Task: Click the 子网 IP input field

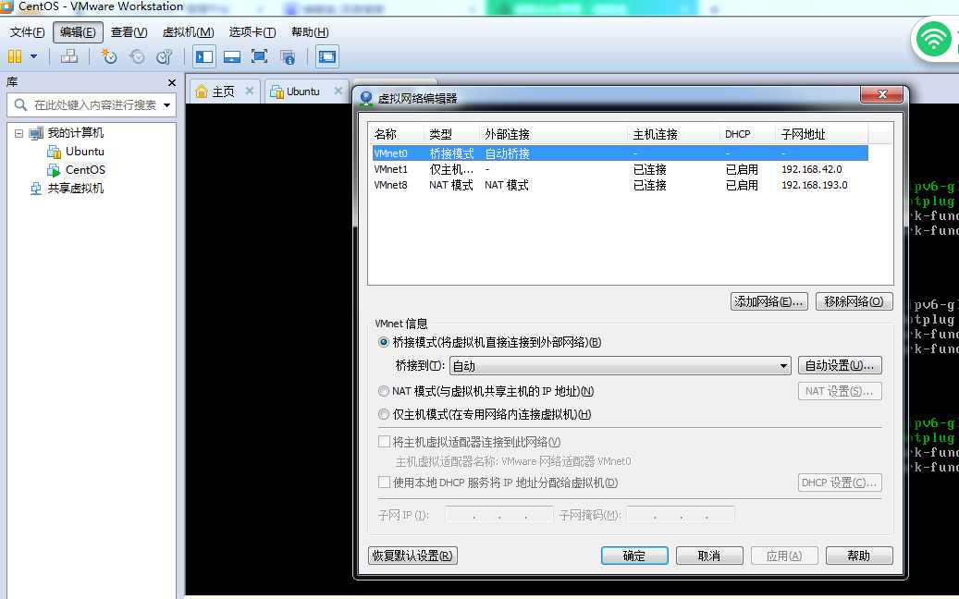Action: tap(499, 515)
